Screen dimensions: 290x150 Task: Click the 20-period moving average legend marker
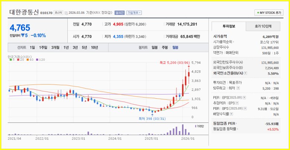coord(18,60)
